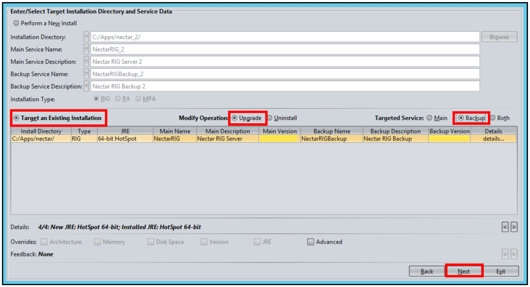Set targeted service to Both
The width and height of the screenshot is (530, 287).
click(x=500, y=118)
